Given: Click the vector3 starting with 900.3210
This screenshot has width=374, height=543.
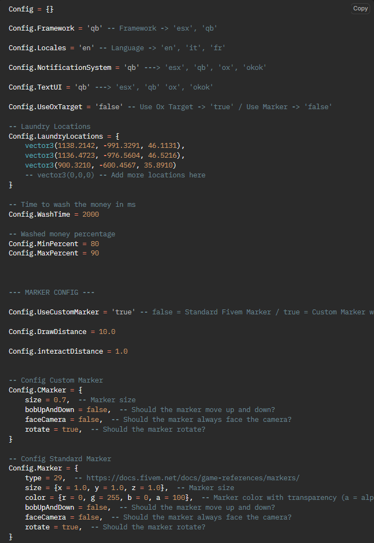Looking at the screenshot, I should (101, 165).
